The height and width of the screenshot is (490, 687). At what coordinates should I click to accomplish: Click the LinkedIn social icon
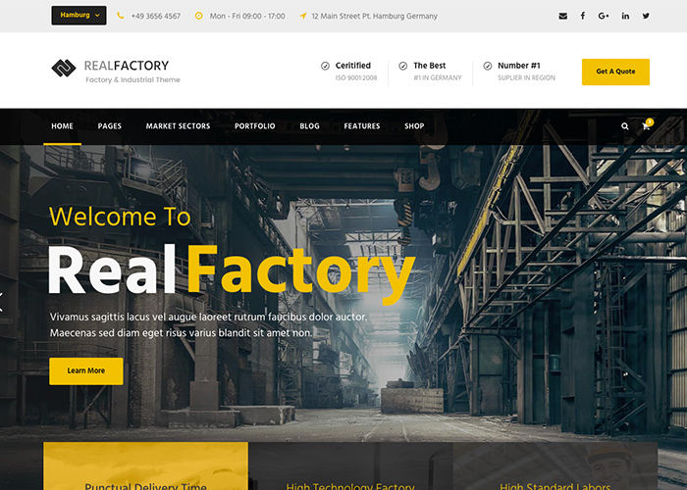point(625,16)
